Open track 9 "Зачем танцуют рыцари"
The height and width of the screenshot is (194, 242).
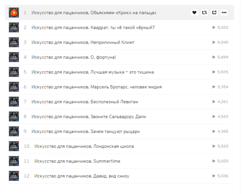[86, 131]
